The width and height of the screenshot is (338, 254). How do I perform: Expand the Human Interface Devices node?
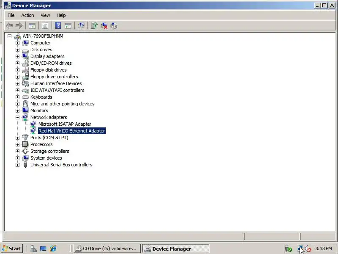17,83
